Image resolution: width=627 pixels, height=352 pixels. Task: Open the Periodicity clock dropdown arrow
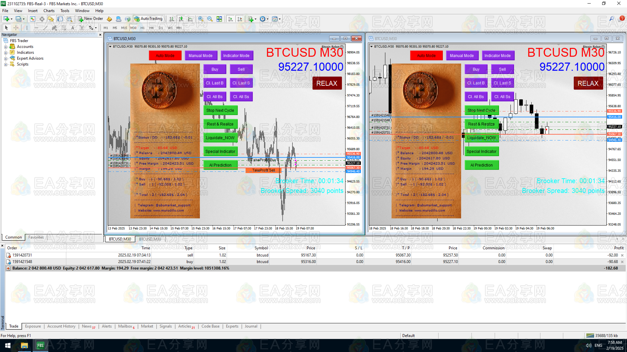[x=267, y=19]
